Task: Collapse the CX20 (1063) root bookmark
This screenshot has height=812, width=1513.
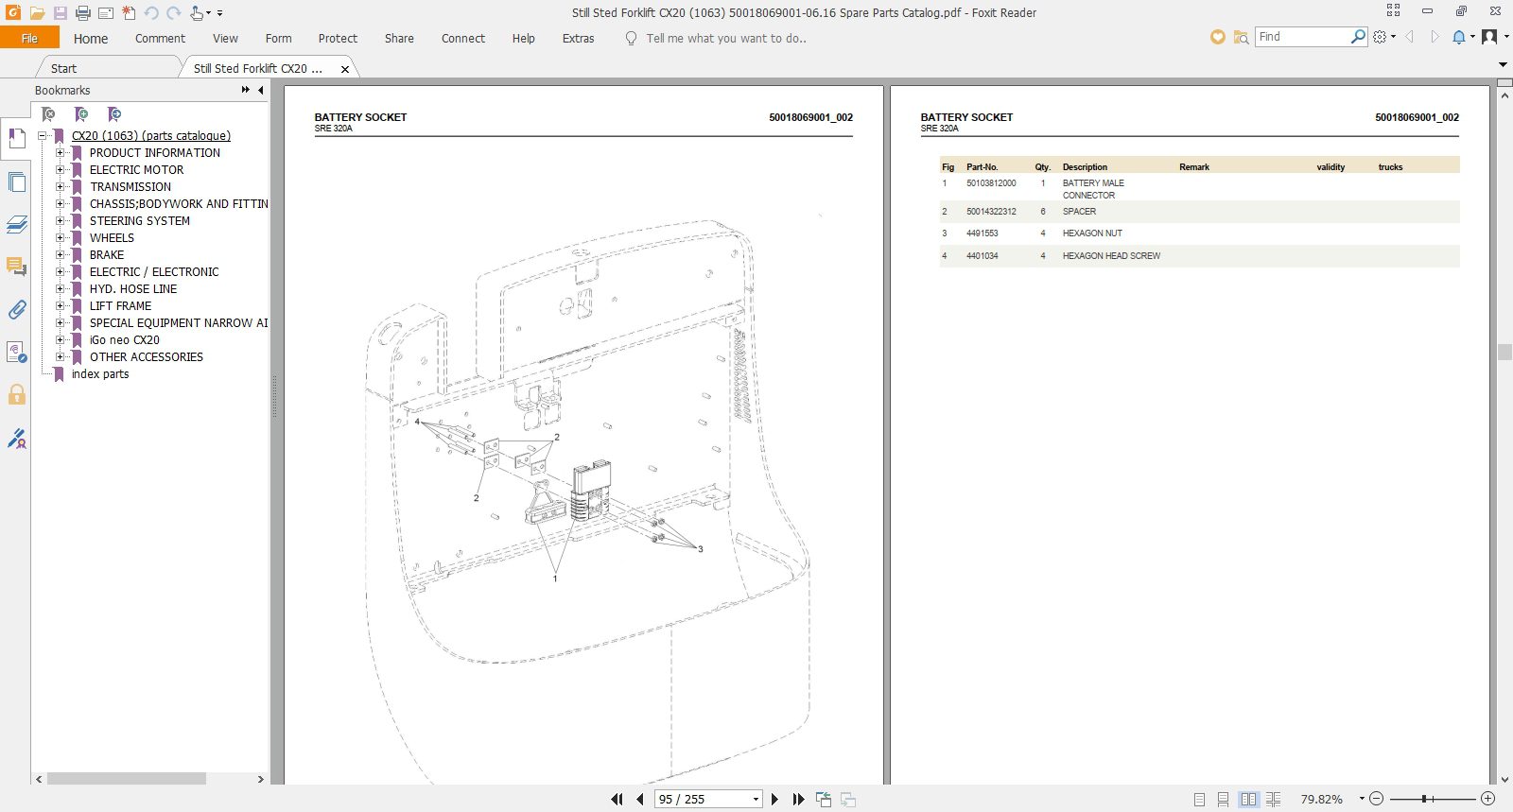Action: click(x=42, y=136)
